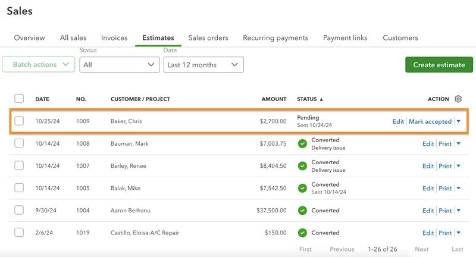Sort by the DATE column header
This screenshot has width=476, height=257.
click(42, 99)
